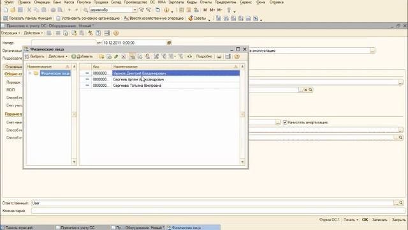Open the search box dropdown arrow
This screenshot has height=230, width=408.
coord(135,10)
